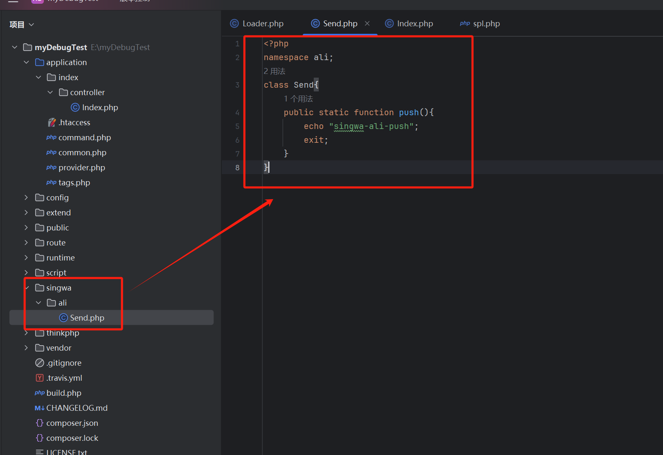Click the .gitignore file icon
Image resolution: width=663 pixels, height=455 pixels.
[x=40, y=363]
